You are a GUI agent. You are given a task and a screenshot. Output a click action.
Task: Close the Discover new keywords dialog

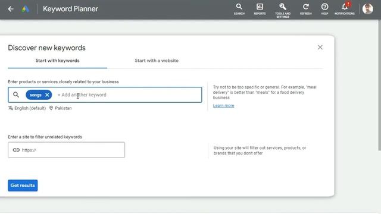[x=320, y=48]
